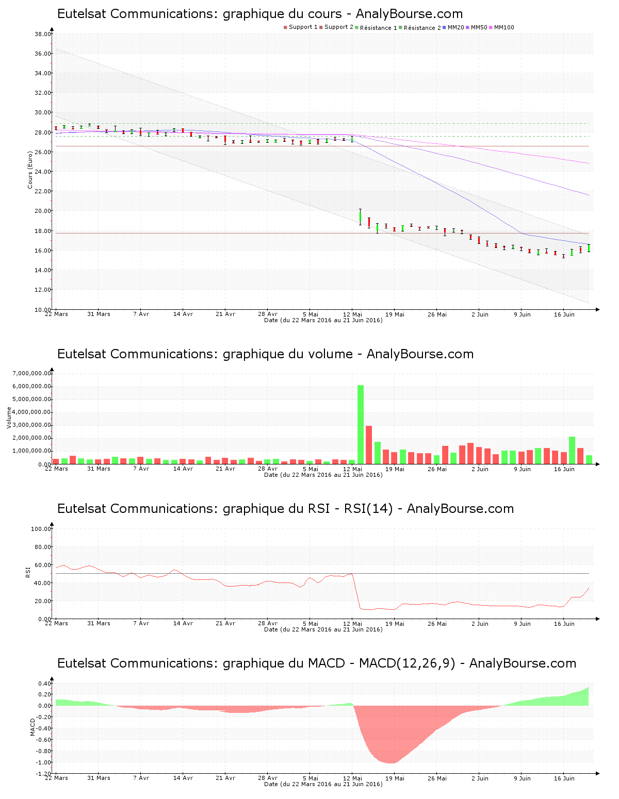Select the 'MM100' legend label
This screenshot has height=799, width=619.
pyautogui.click(x=504, y=28)
